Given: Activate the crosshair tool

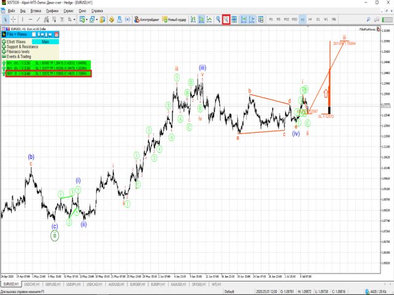Looking at the screenshot, I should pyautogui.click(x=14, y=19).
